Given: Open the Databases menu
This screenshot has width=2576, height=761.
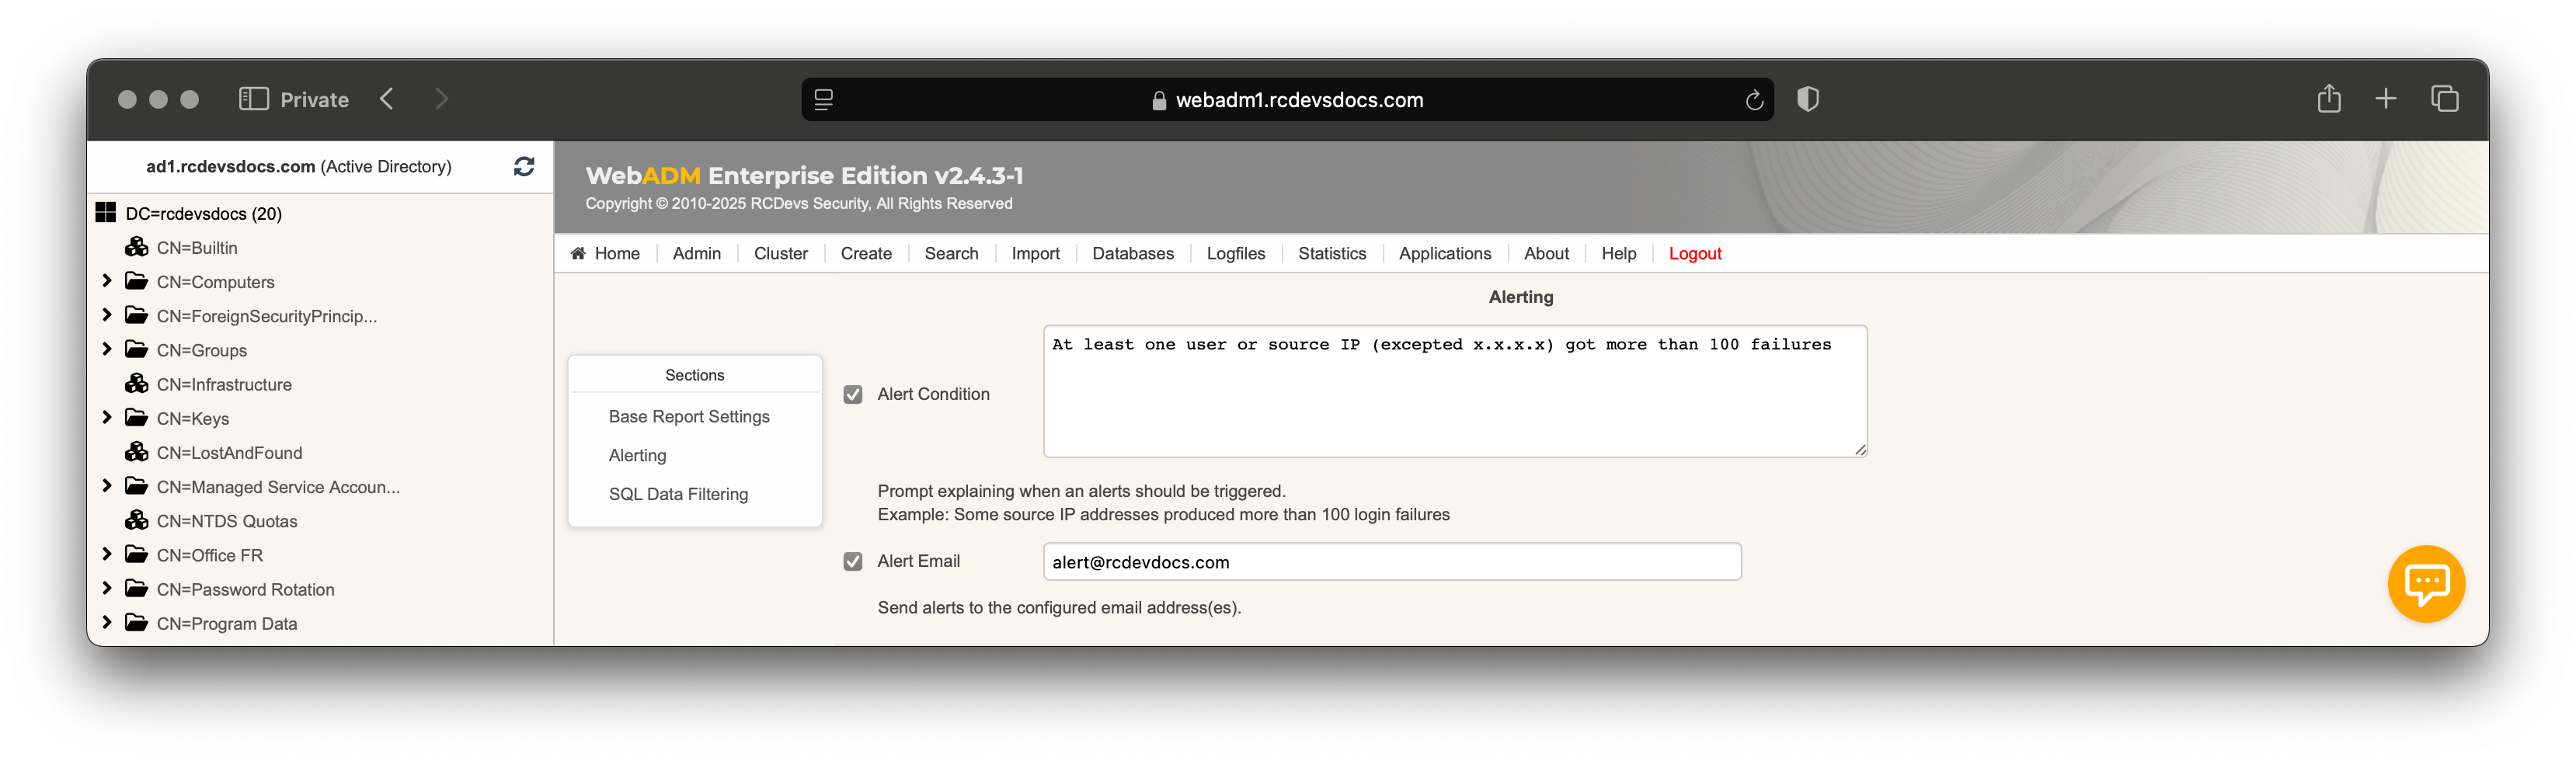Looking at the screenshot, I should click(x=1133, y=254).
